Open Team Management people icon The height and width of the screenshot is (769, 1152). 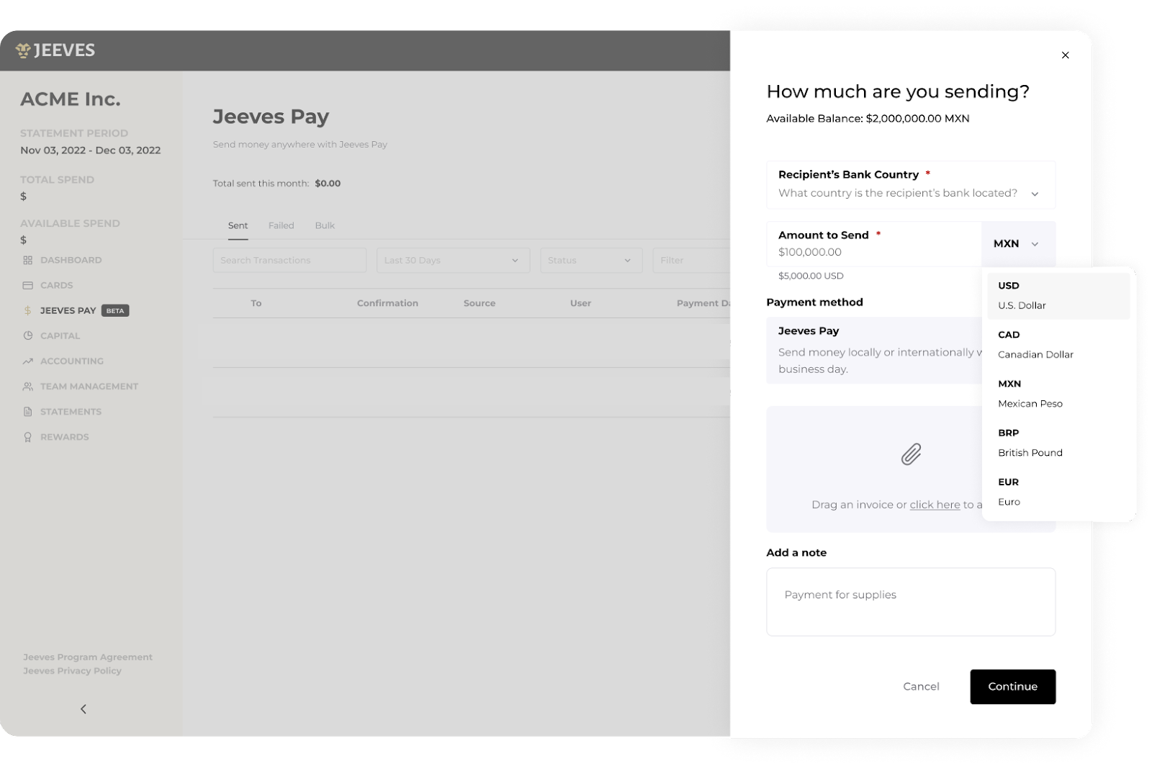(x=27, y=387)
